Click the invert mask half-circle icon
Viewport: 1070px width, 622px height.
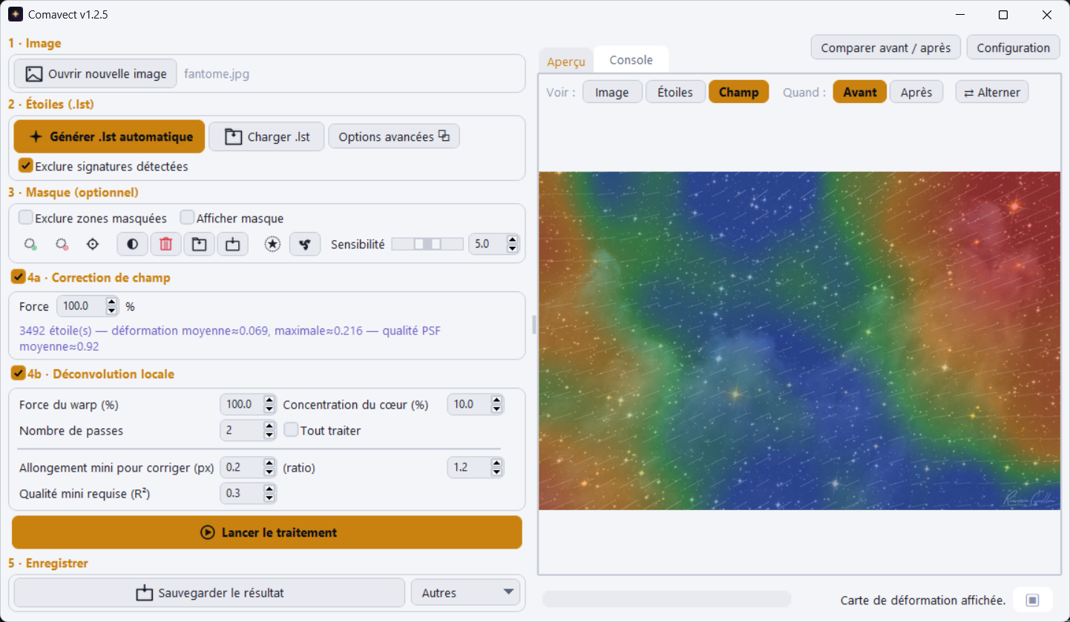[x=133, y=244]
